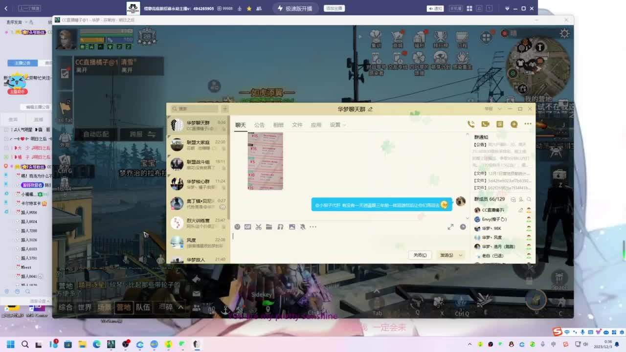Open the group apps icon in header
Image resolution: width=626 pixels, height=352 pixels.
(x=499, y=124)
